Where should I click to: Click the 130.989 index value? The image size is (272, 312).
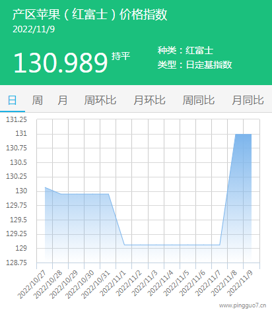[61, 63]
